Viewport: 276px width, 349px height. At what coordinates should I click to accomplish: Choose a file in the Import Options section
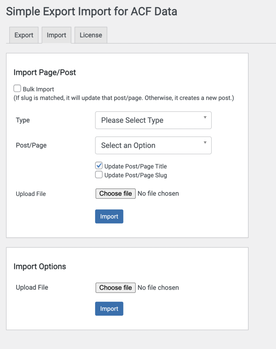point(115,287)
